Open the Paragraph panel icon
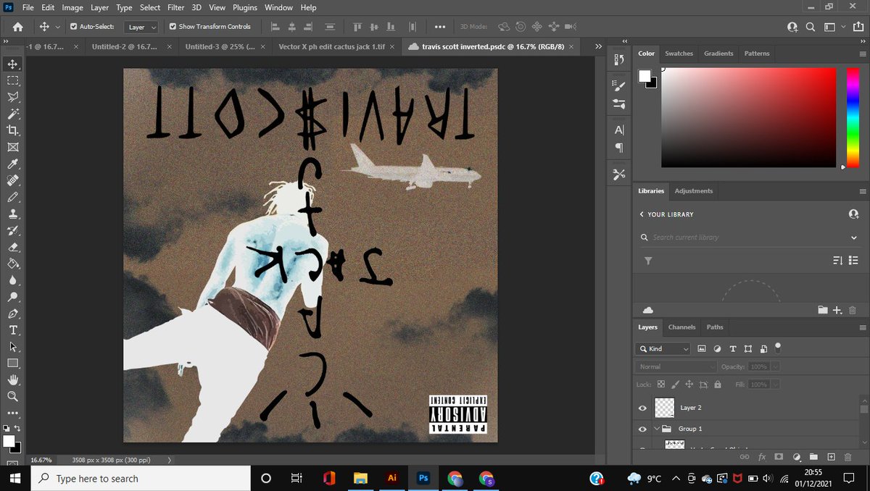 pyautogui.click(x=619, y=148)
